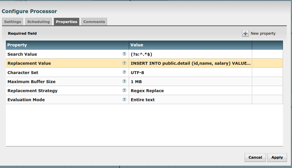Select the Properties tab
292x168 pixels.
tap(66, 22)
